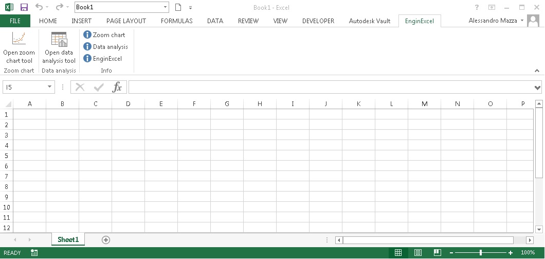
Task: Switch to the DATA tab
Action: coord(215,21)
